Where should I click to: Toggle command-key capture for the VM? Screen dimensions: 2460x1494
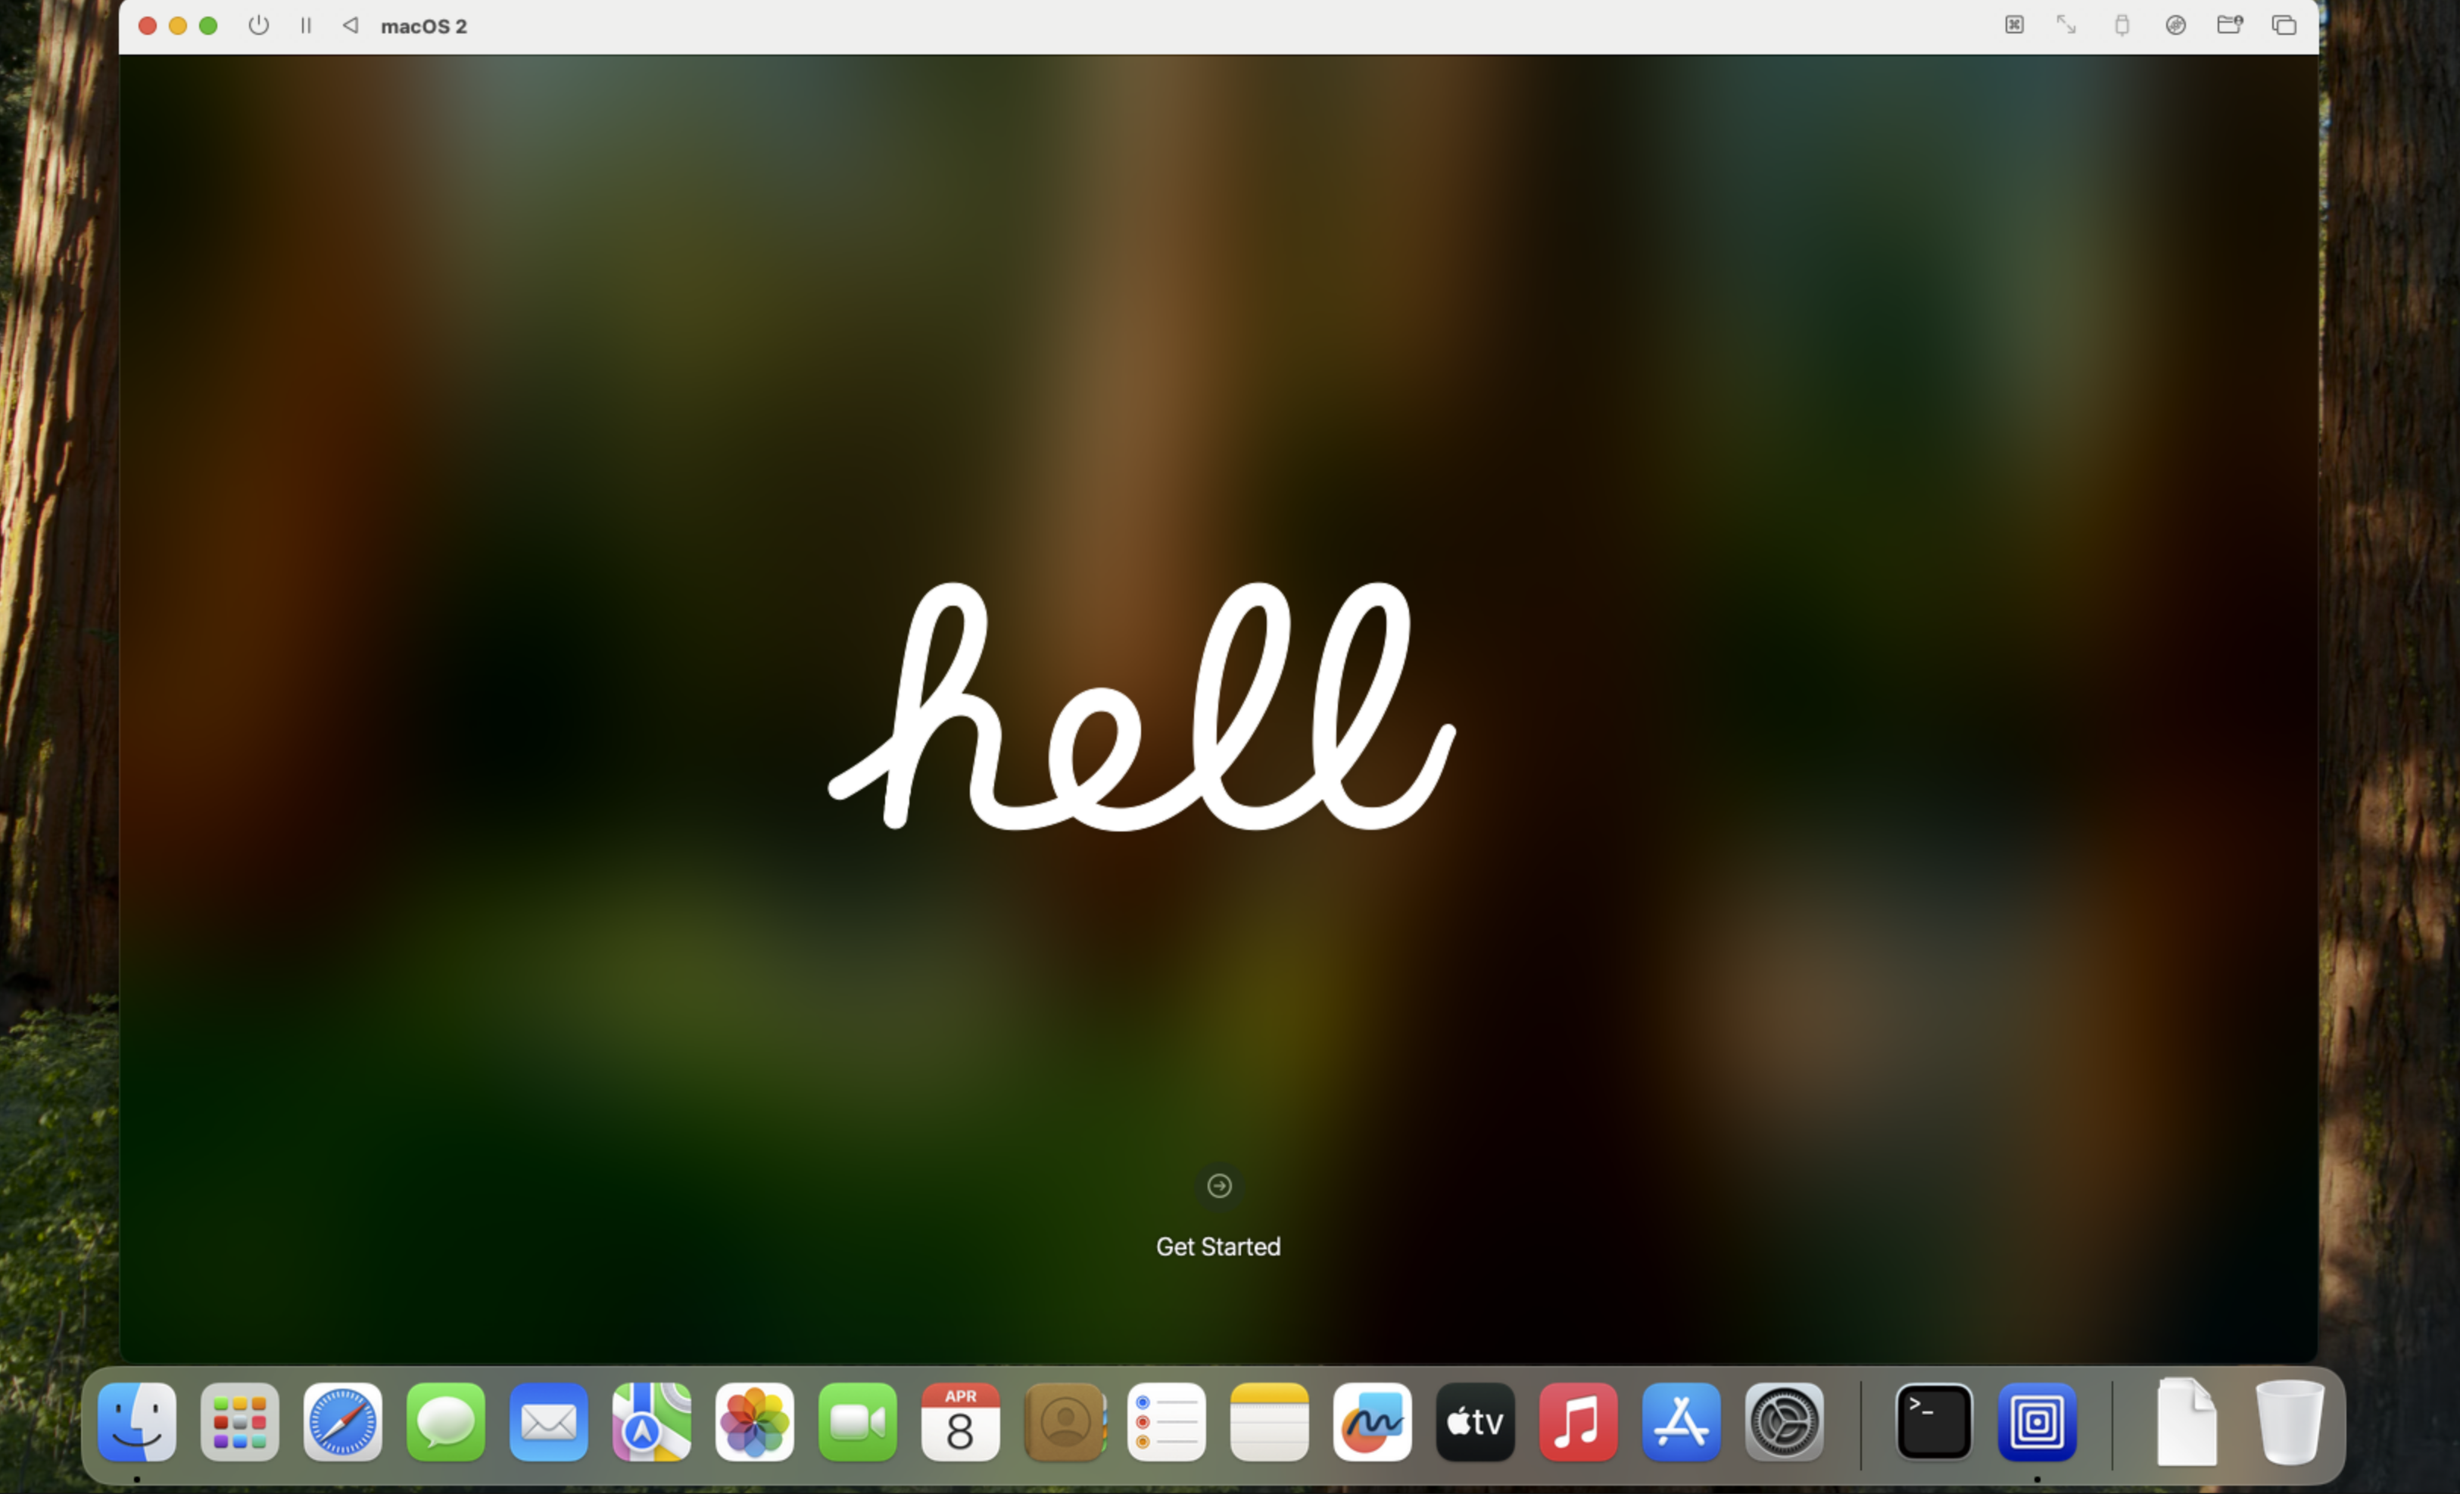pyautogui.click(x=2014, y=25)
